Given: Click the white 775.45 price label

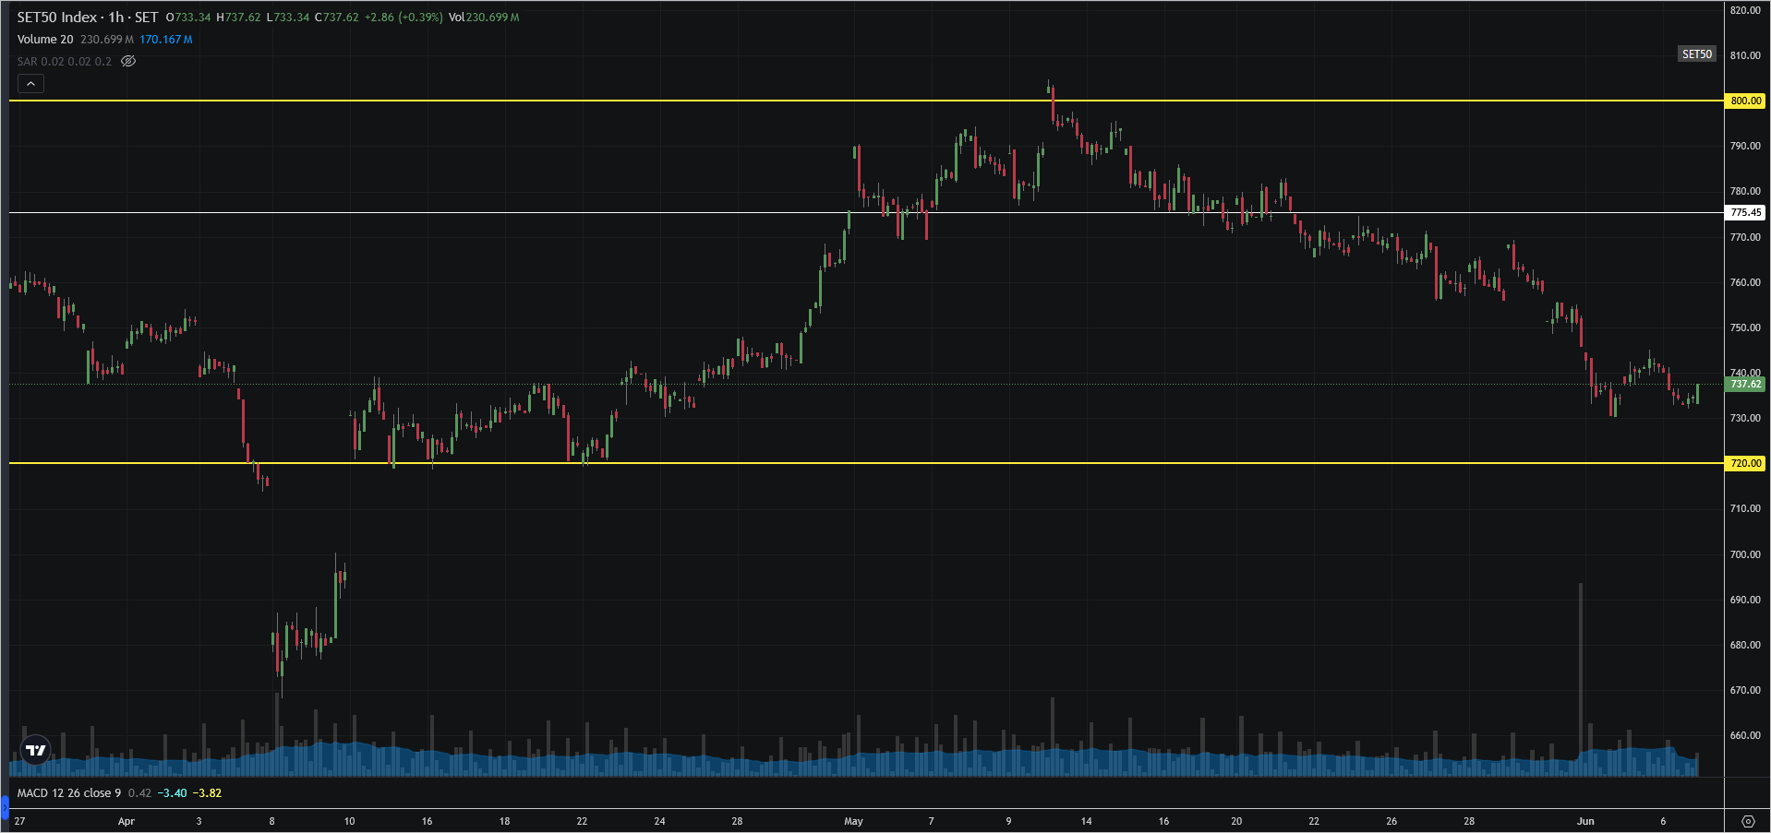Looking at the screenshot, I should tap(1745, 212).
